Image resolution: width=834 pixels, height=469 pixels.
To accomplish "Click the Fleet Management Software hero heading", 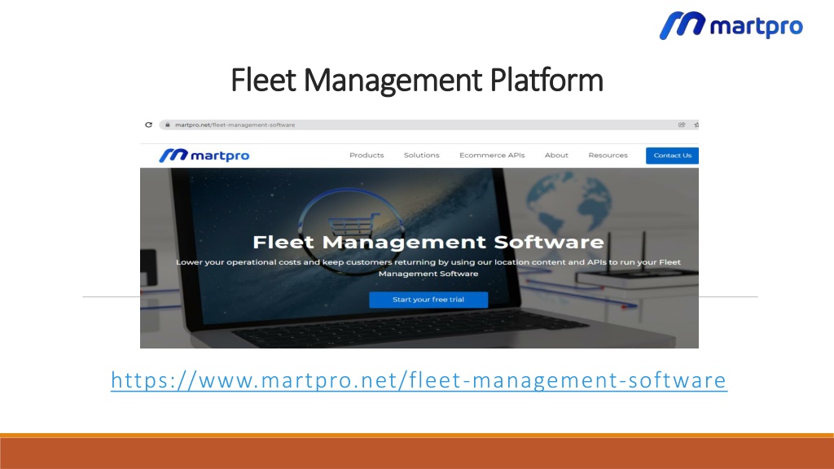I will pos(428,242).
